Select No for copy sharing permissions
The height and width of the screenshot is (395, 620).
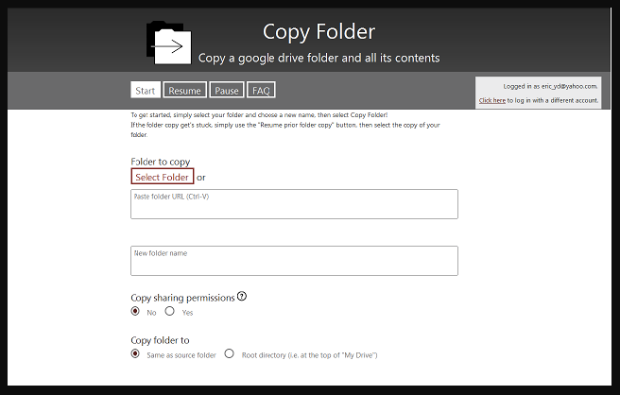tap(135, 311)
